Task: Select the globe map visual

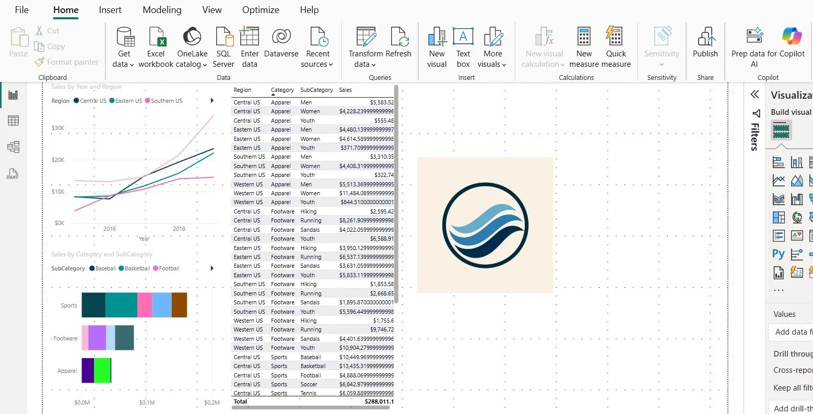Action: click(x=797, y=217)
